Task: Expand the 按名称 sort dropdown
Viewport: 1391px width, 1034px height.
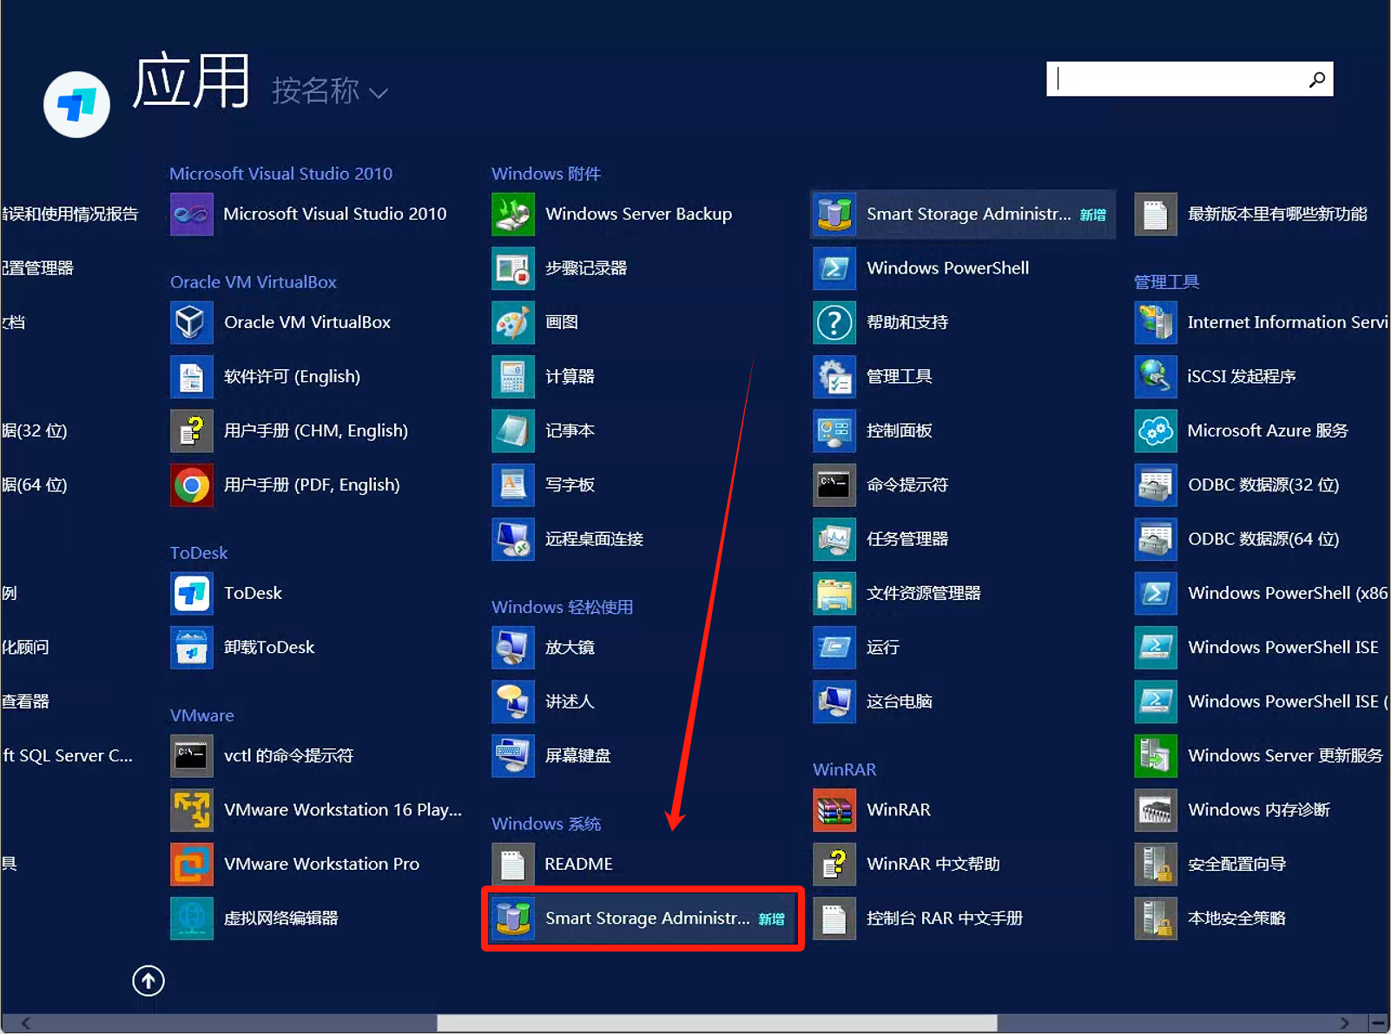Action: [x=329, y=91]
